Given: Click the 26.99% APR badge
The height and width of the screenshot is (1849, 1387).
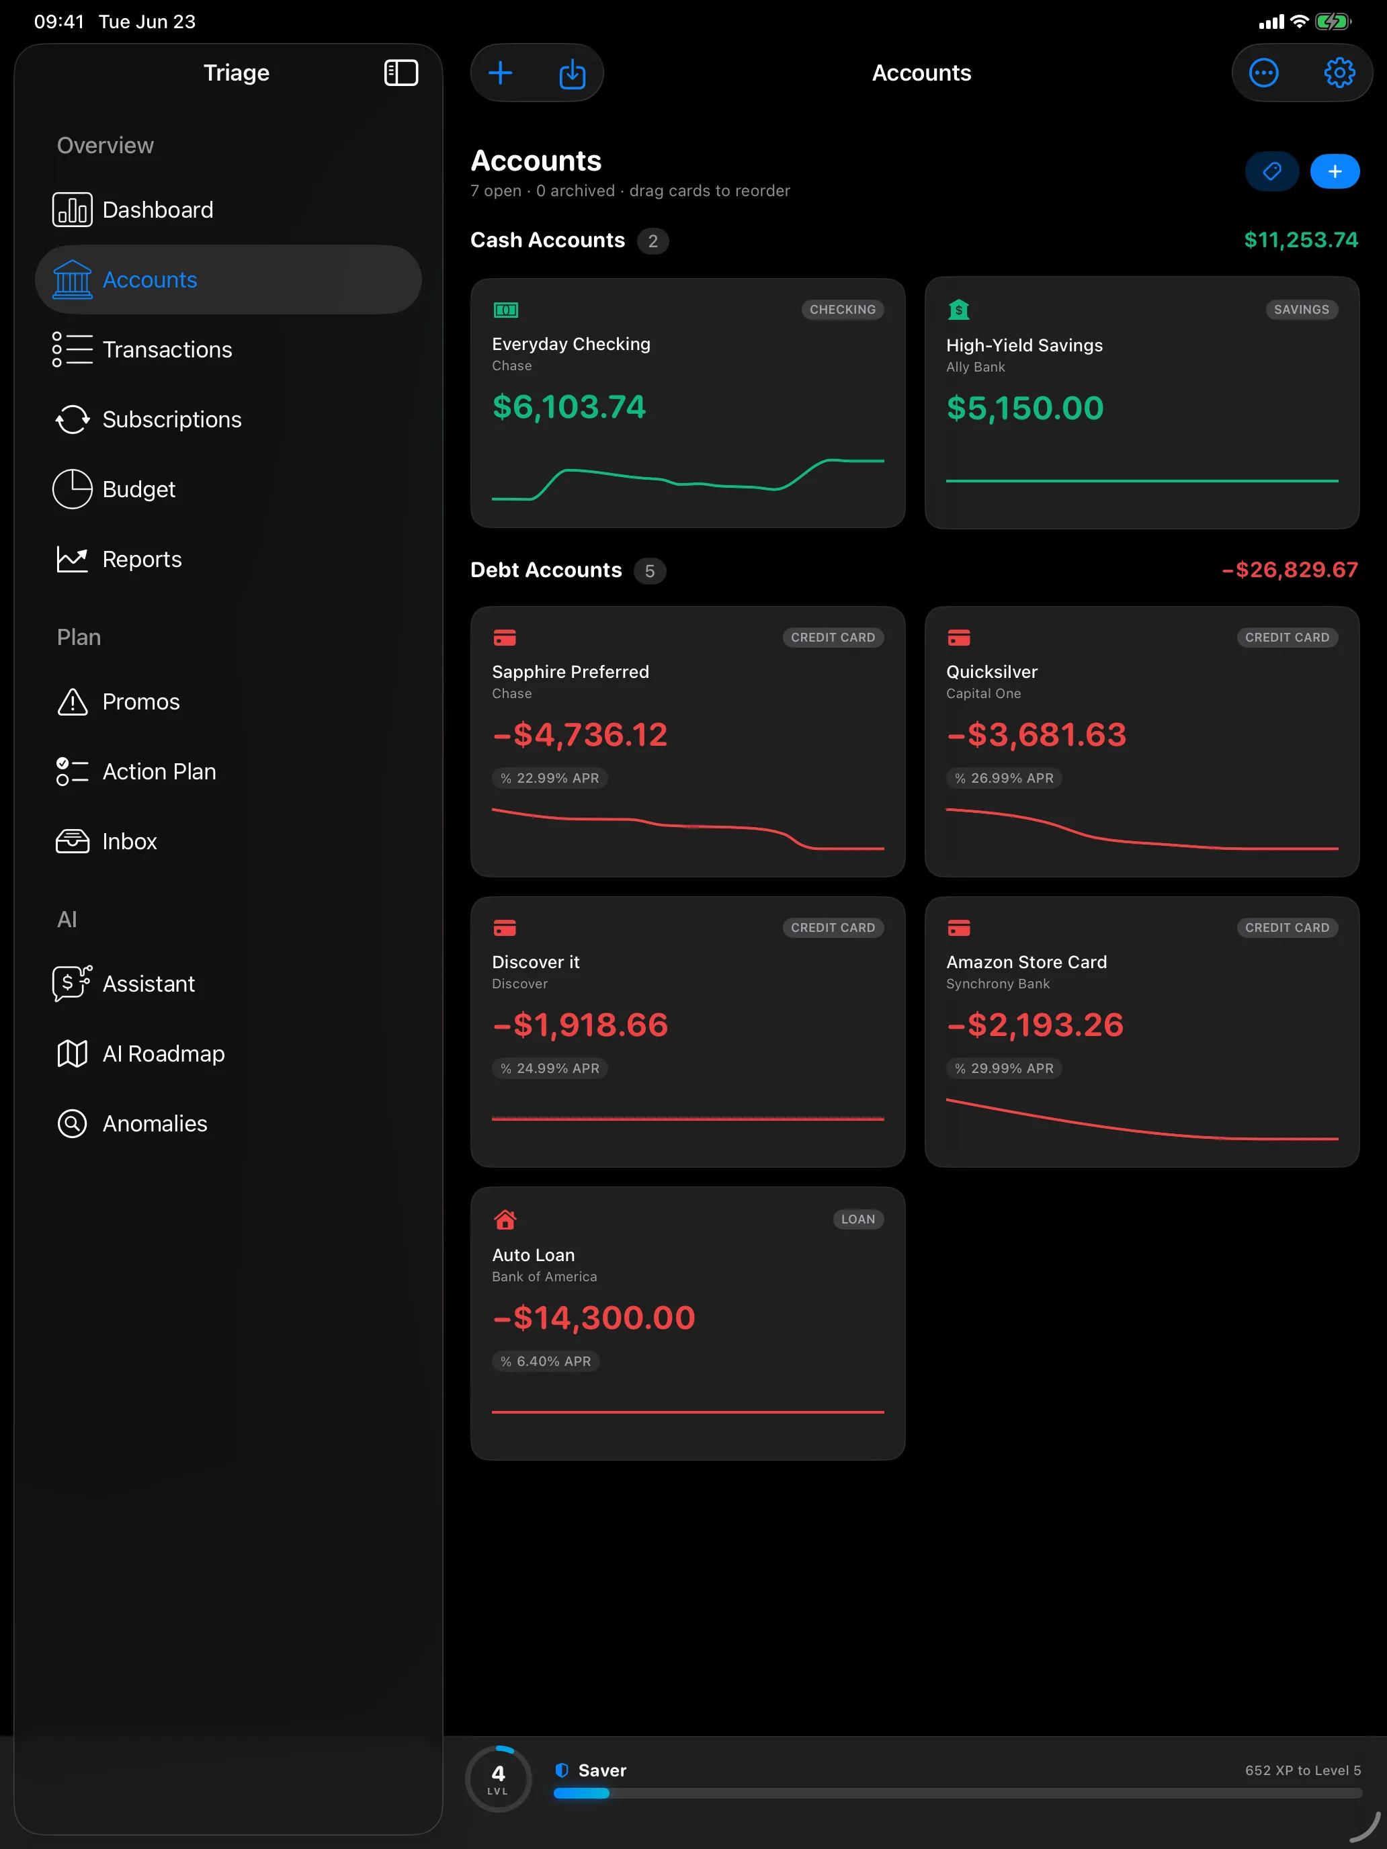Looking at the screenshot, I should pyautogui.click(x=1004, y=778).
